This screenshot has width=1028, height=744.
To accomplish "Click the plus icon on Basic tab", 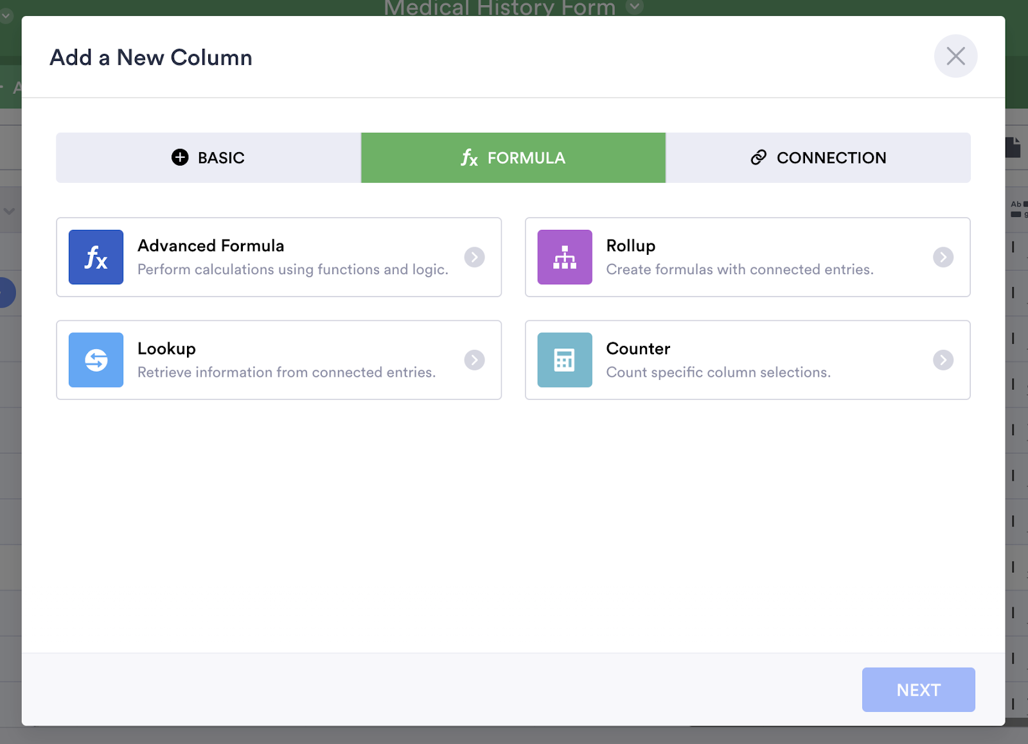I will point(180,157).
